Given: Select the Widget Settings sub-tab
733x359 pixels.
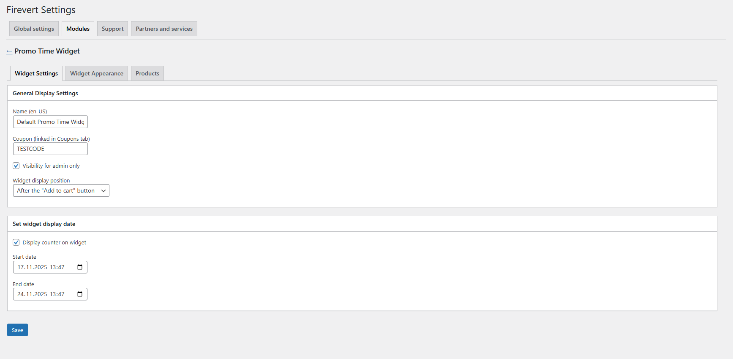Looking at the screenshot, I should click(36, 73).
